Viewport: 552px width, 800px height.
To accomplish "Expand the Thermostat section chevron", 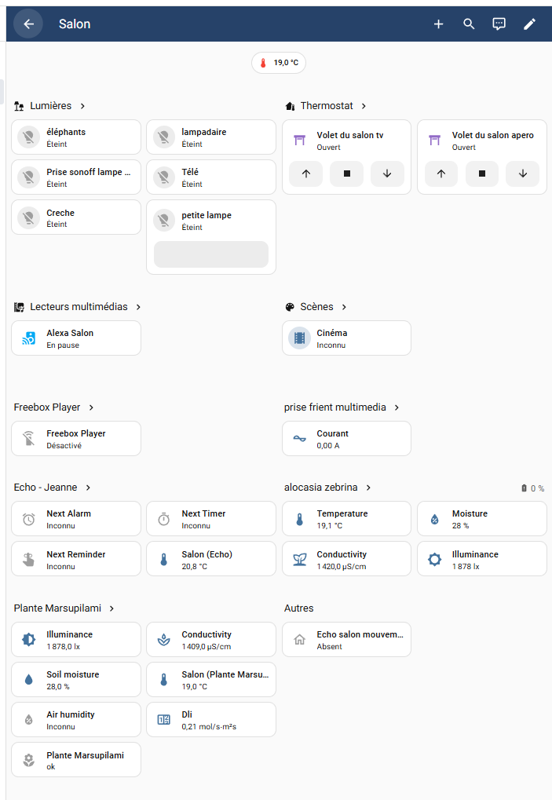I will pos(364,106).
